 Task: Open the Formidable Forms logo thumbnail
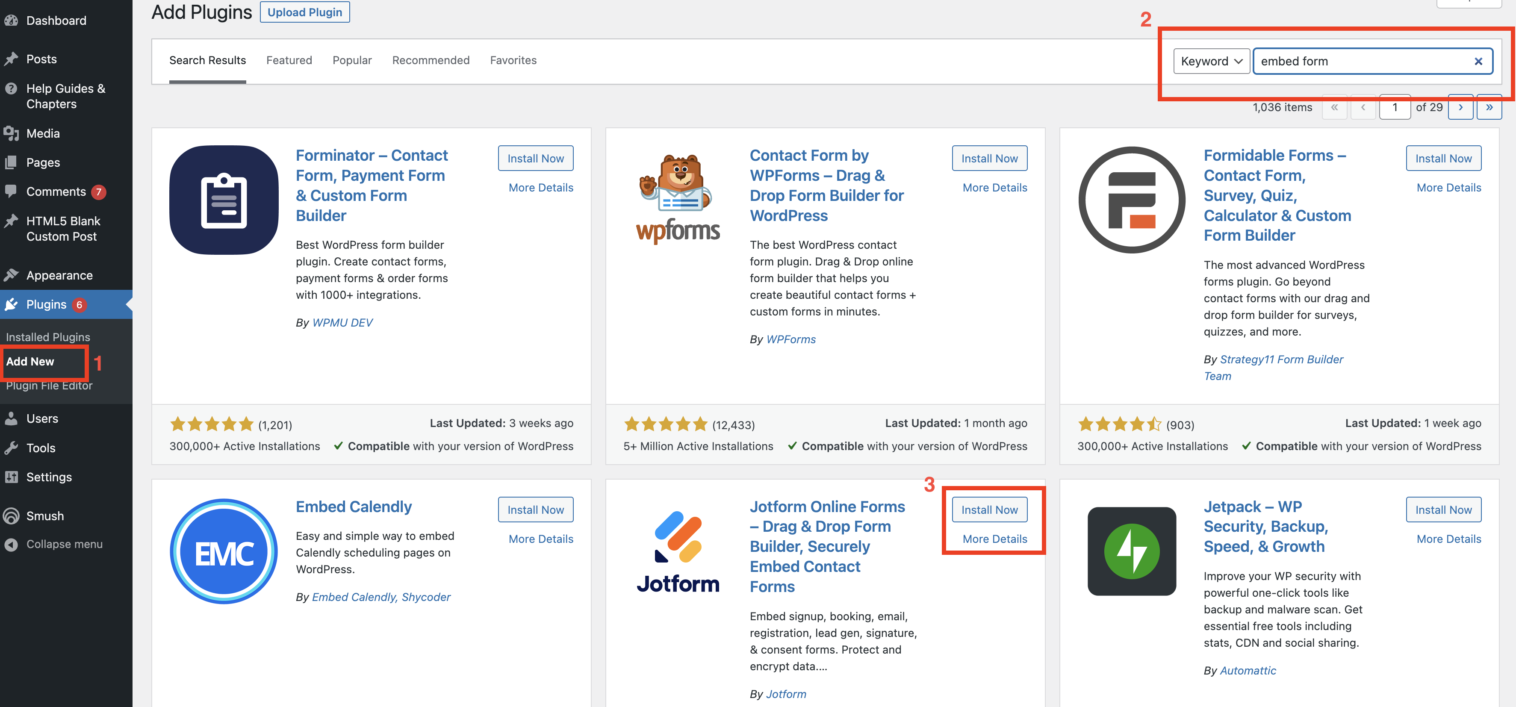(x=1131, y=200)
